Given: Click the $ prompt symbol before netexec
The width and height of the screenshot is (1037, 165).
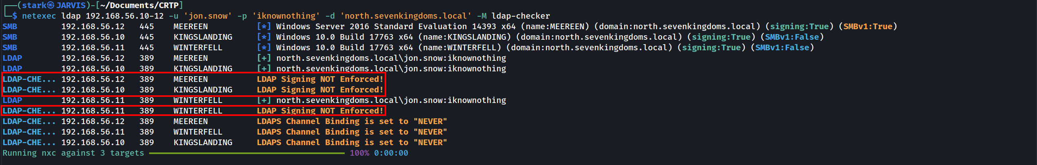Looking at the screenshot, I should click(15, 16).
